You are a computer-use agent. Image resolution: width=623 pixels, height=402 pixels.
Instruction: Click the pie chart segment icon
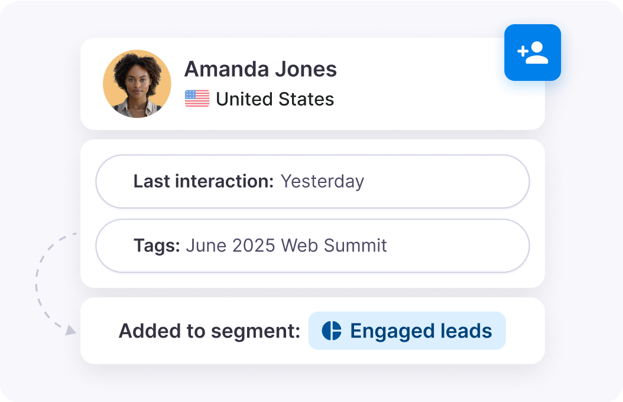pos(332,331)
